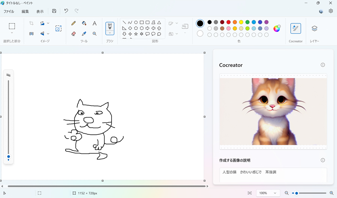Click the Undo button

(66, 11)
